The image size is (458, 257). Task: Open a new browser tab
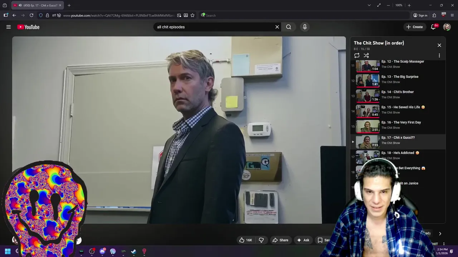pyautogui.click(x=69, y=5)
